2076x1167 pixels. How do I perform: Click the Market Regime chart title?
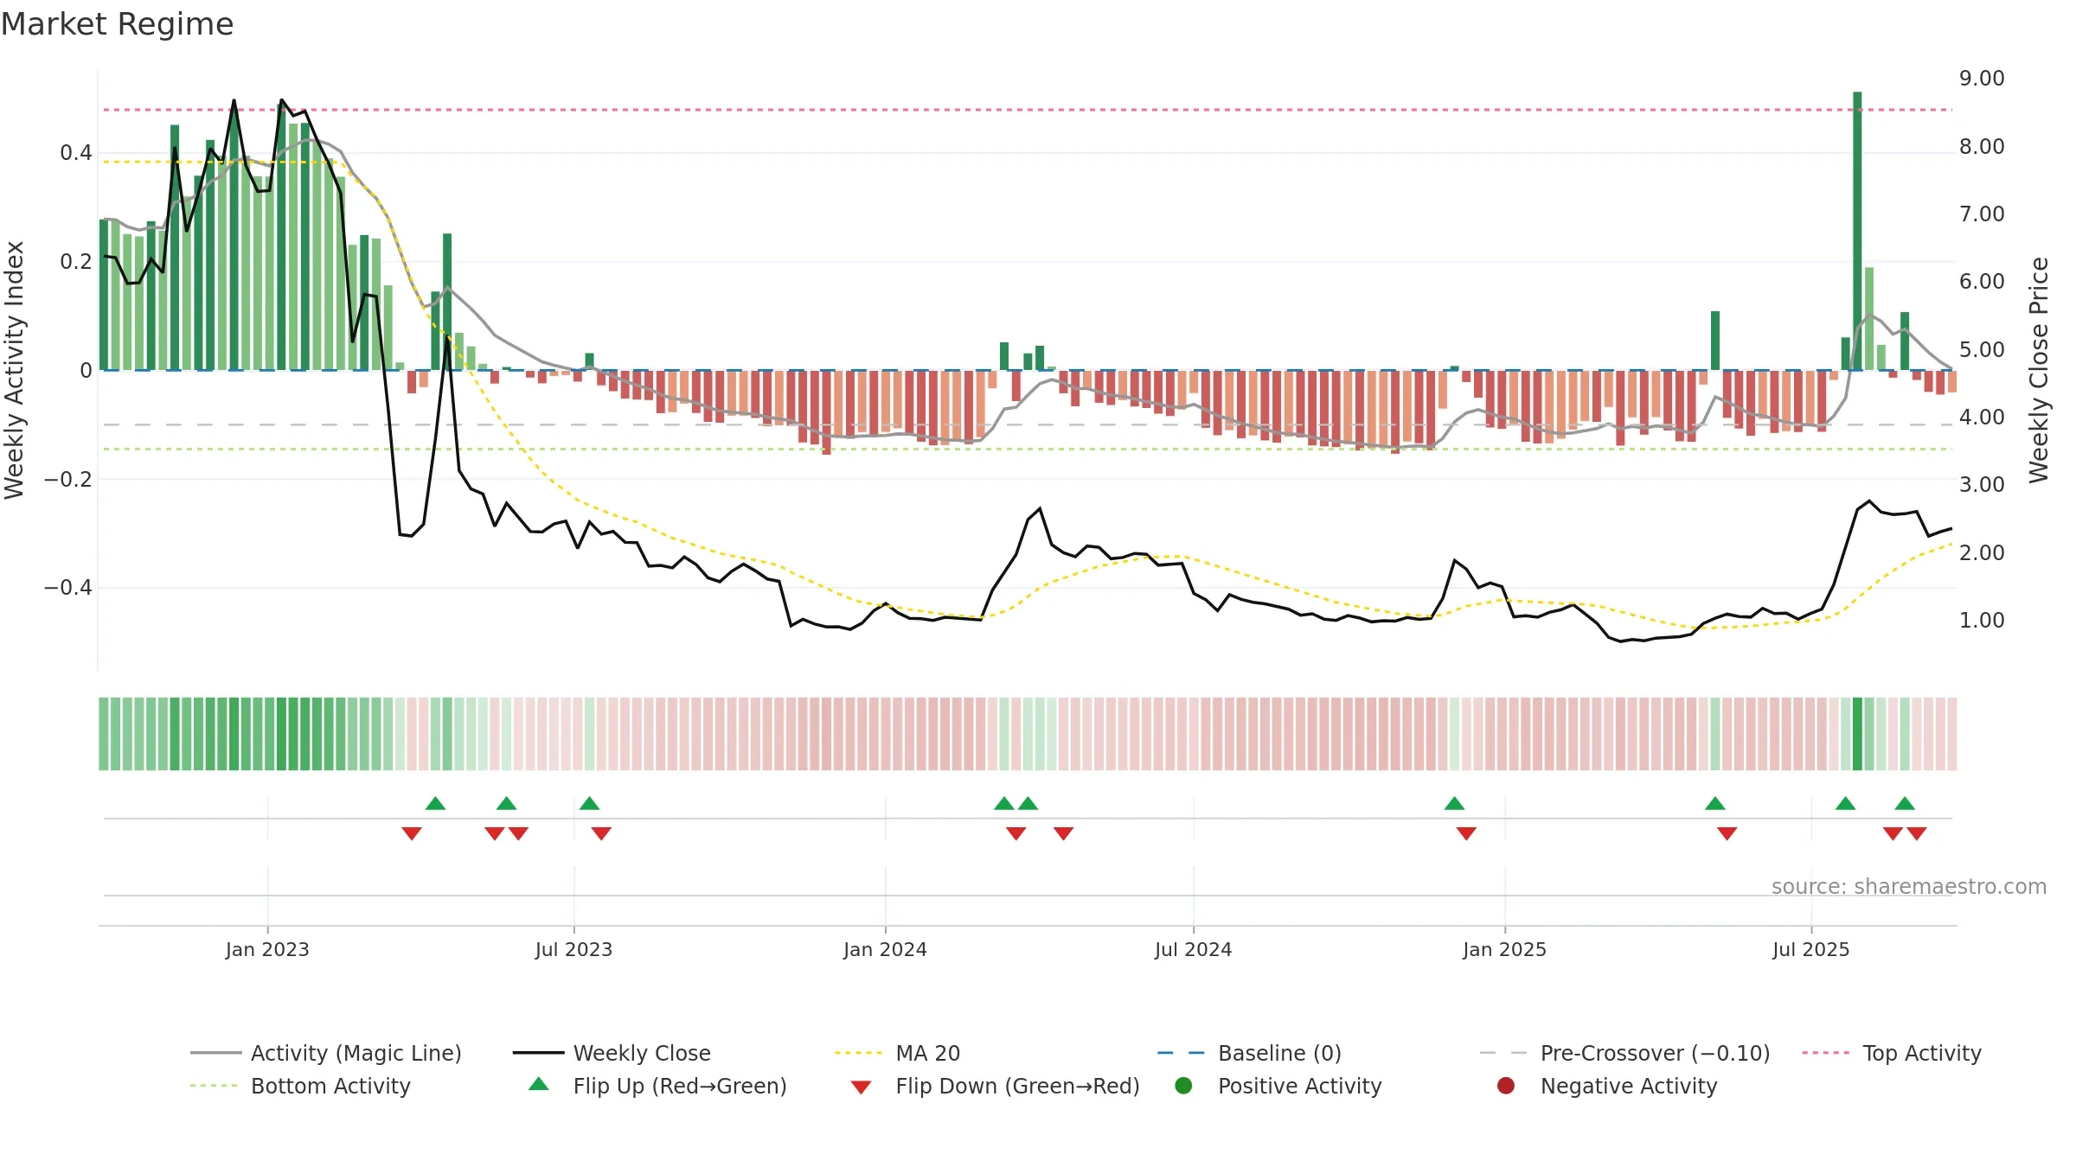[117, 24]
